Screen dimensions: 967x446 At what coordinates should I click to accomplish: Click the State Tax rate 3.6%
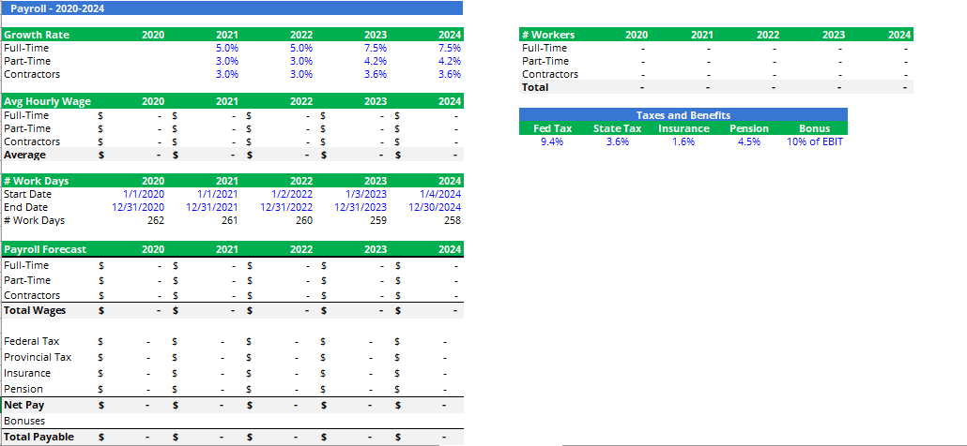click(x=618, y=141)
